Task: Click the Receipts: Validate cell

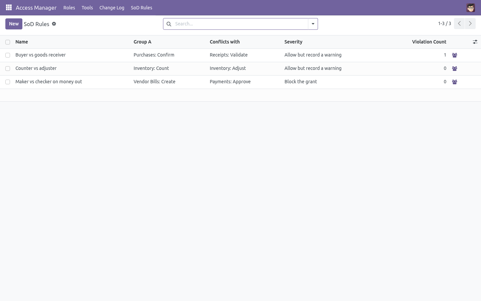Action: (229, 55)
